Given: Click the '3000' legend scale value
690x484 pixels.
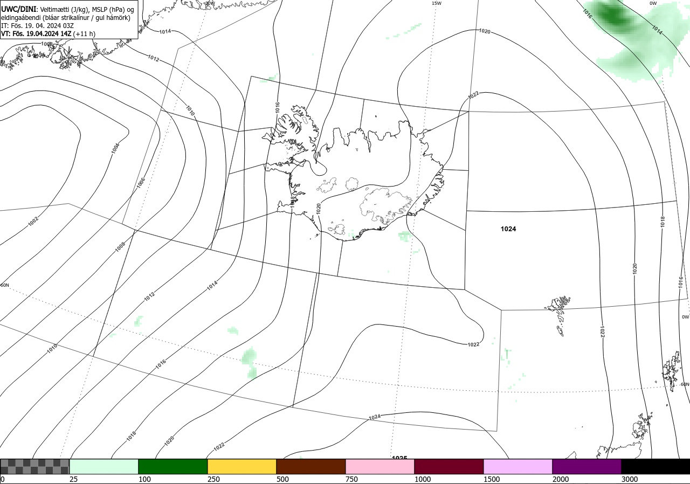Looking at the screenshot, I should [x=629, y=479].
